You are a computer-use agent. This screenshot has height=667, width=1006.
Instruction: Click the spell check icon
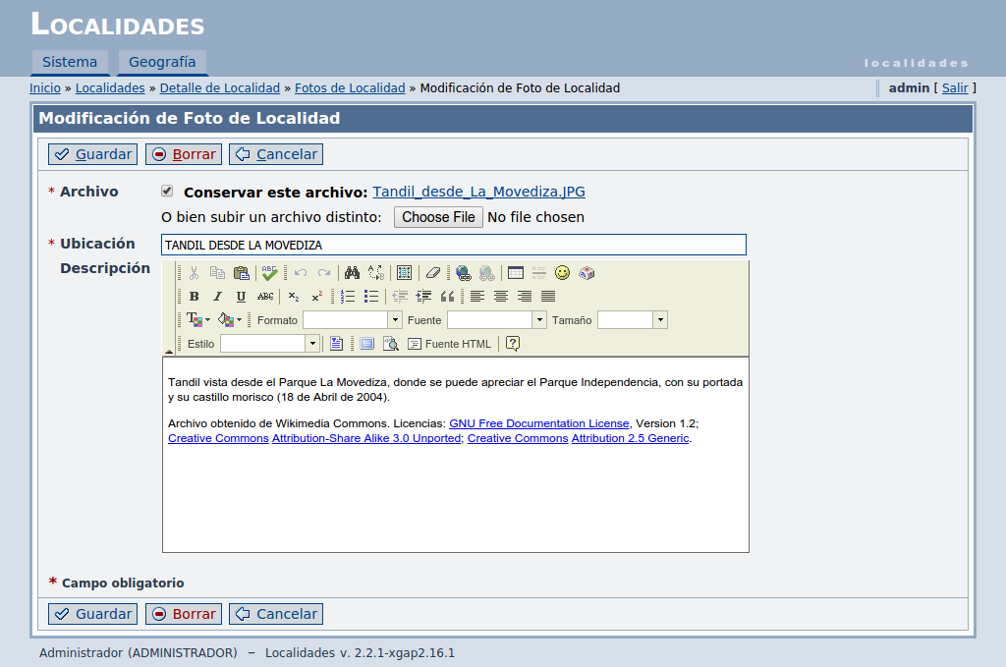click(269, 273)
